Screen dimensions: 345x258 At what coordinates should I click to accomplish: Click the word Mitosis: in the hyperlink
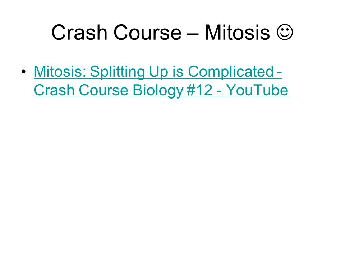pos(60,72)
